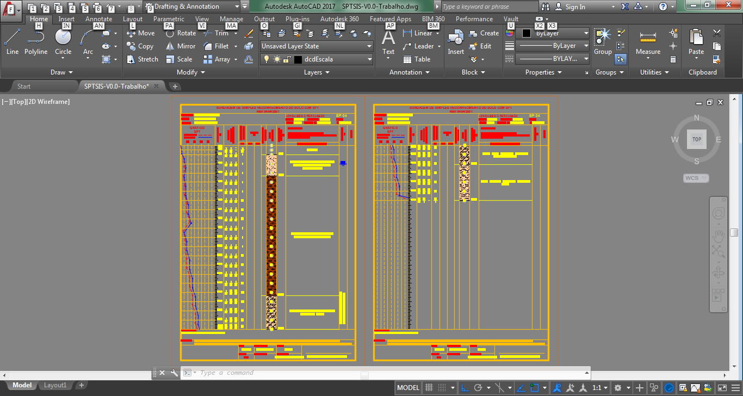
Task: Click the object color ByLayer black swatch
Action: click(x=526, y=33)
